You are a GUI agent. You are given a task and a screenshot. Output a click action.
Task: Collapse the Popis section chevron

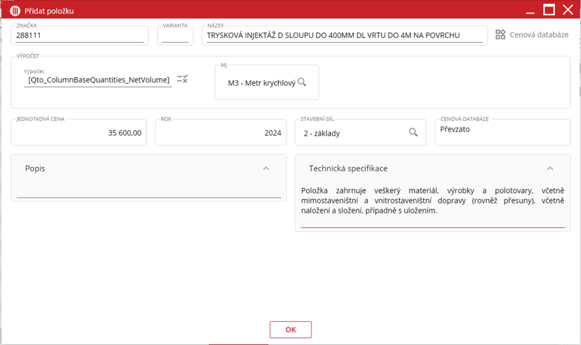(266, 169)
